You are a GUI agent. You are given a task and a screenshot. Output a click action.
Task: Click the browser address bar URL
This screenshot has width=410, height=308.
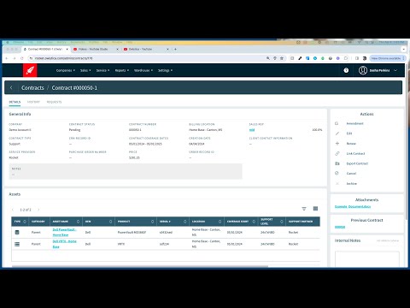coord(64,58)
